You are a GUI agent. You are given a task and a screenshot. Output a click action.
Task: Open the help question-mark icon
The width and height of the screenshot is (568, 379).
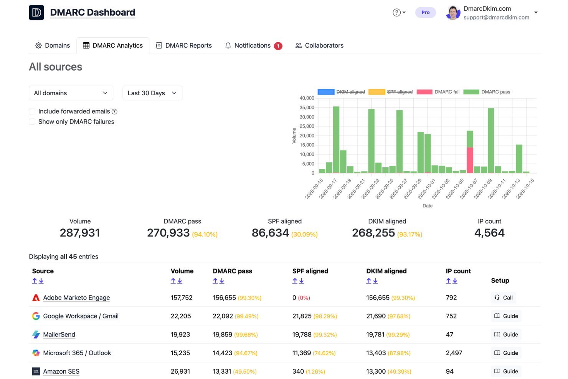(x=396, y=12)
